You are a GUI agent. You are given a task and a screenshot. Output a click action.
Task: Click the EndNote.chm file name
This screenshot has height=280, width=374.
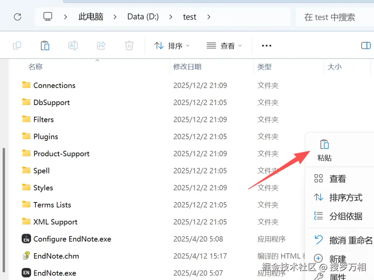[56, 256]
